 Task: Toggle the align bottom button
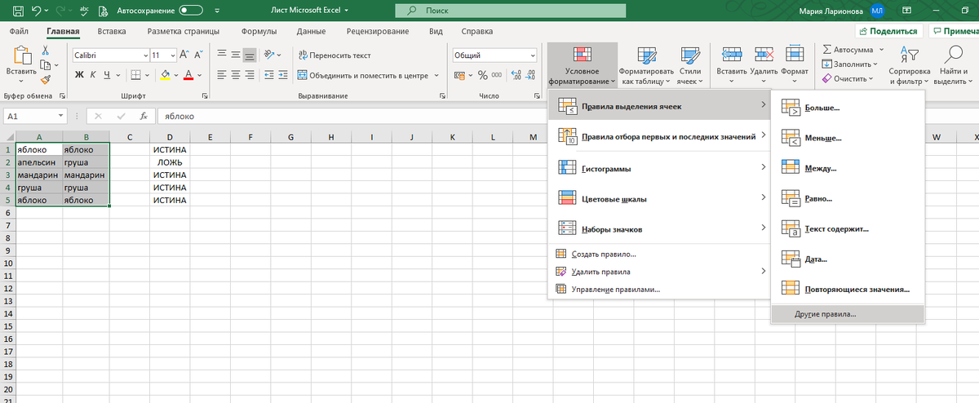[x=250, y=55]
